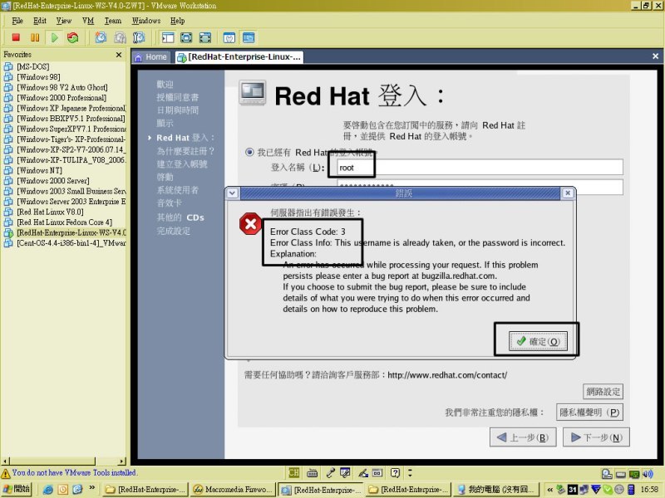Select [Windows 2000 Professional] favorite
This screenshot has width=665, height=498.
[61, 98]
